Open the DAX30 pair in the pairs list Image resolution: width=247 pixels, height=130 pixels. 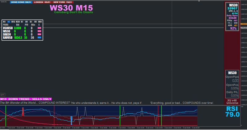[x=7, y=34]
